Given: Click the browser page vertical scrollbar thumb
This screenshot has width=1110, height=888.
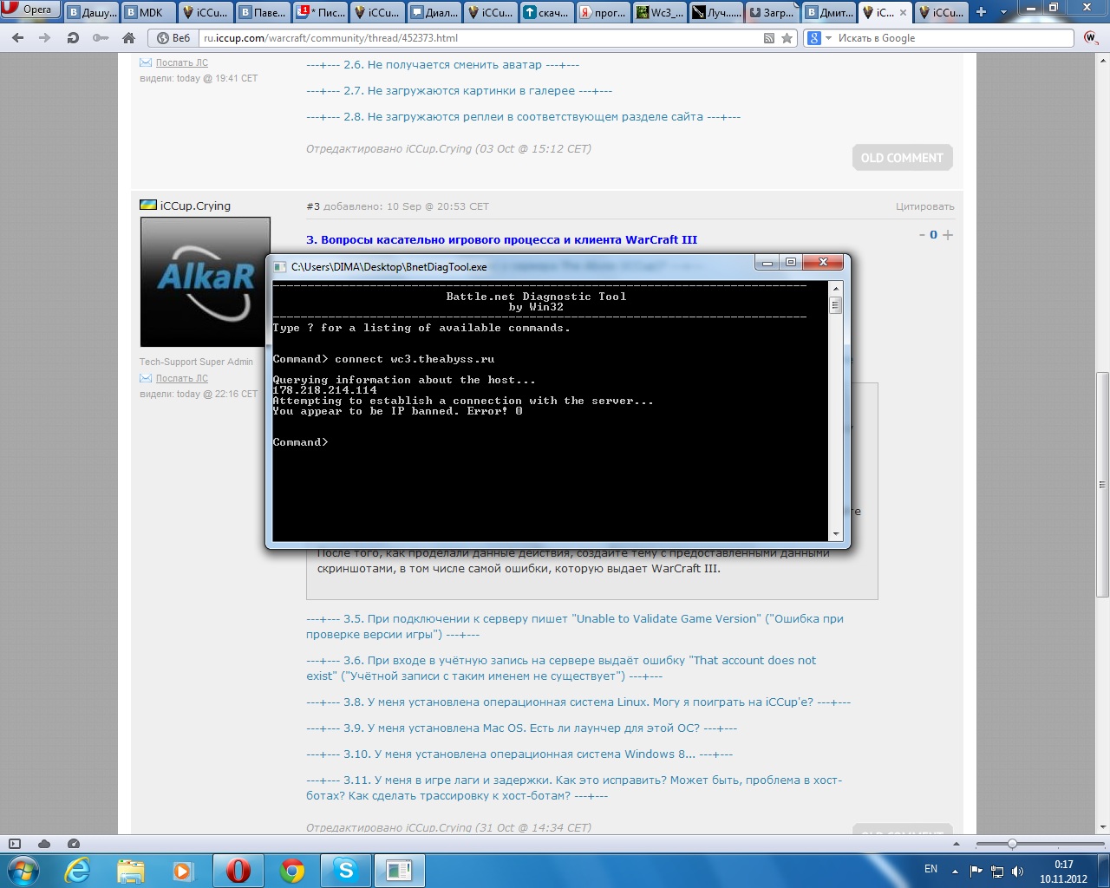Looking at the screenshot, I should 1102,484.
